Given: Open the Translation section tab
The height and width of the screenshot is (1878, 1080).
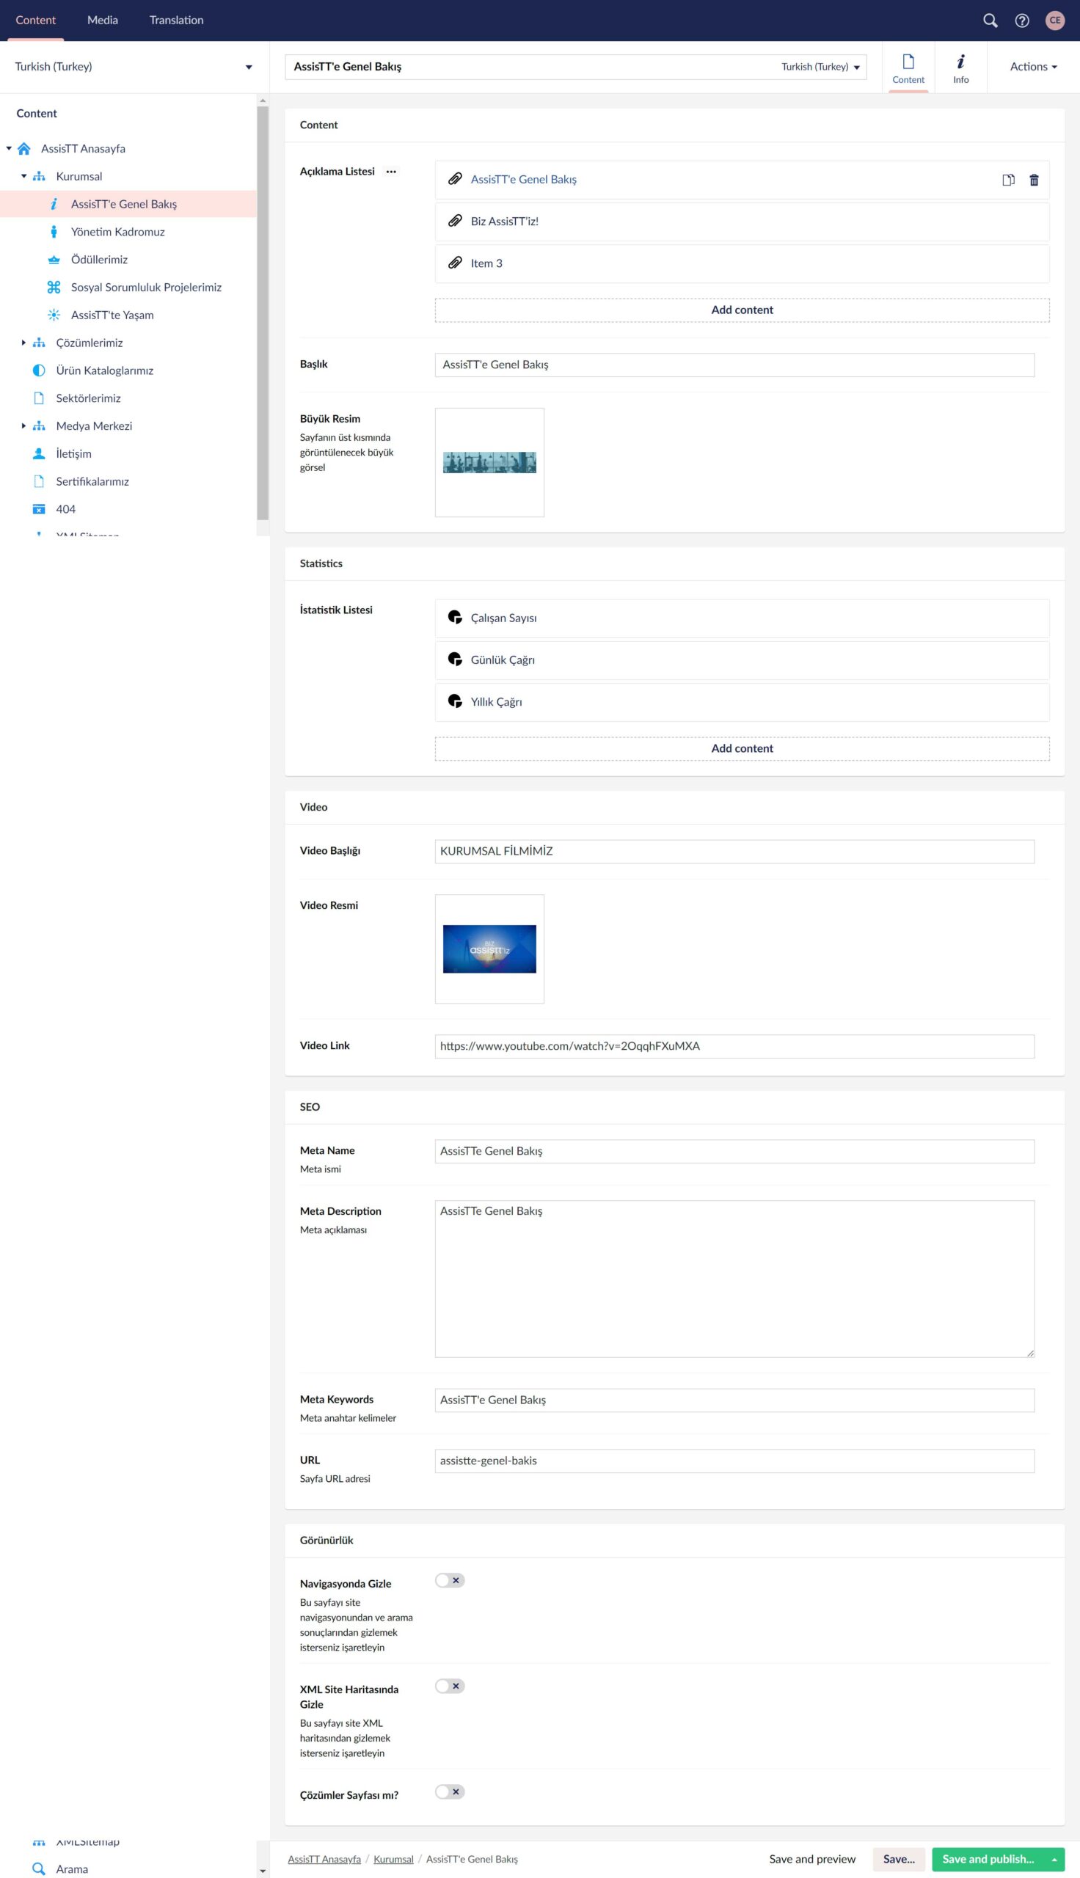Looking at the screenshot, I should [177, 20].
